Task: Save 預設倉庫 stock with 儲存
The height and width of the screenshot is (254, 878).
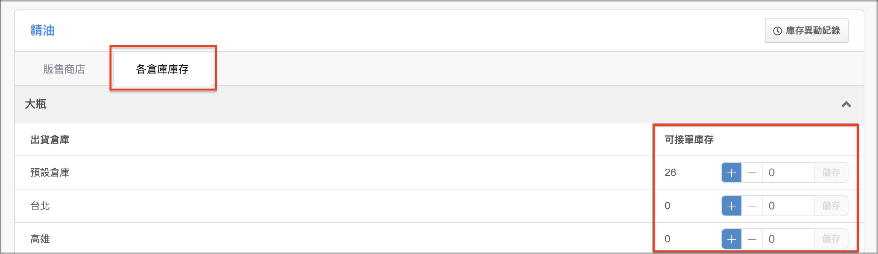Action: (831, 173)
